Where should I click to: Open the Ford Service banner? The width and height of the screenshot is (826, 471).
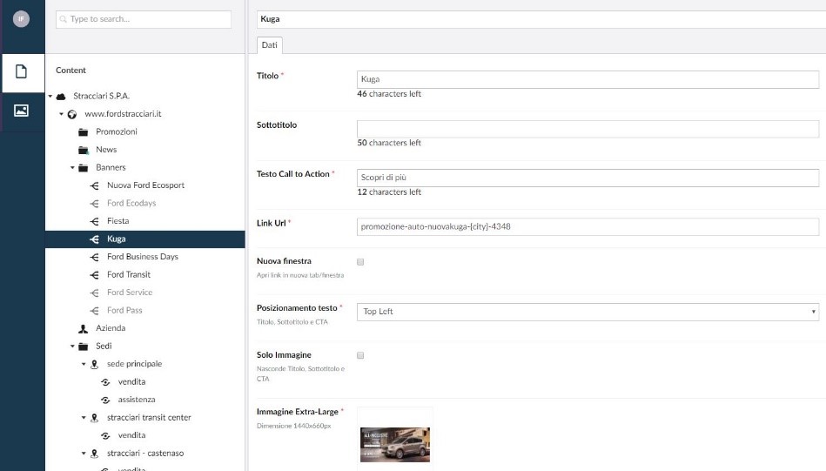point(130,293)
